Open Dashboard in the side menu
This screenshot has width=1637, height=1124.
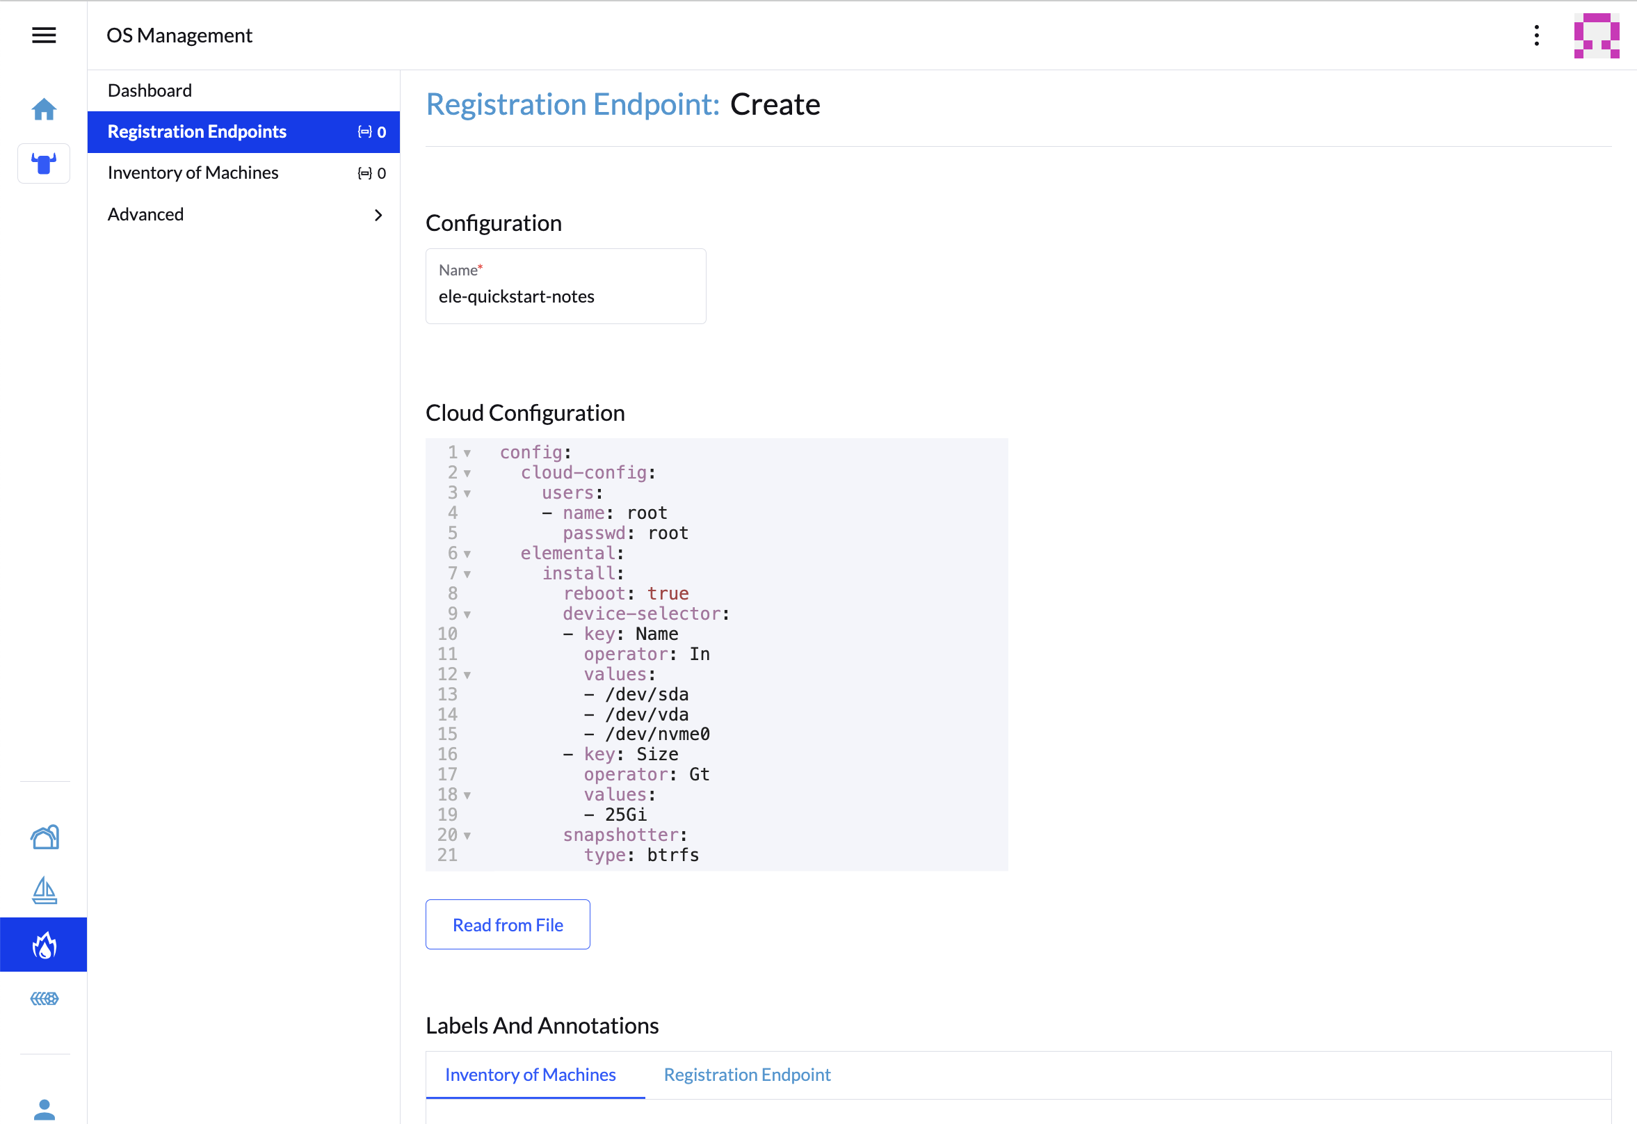(x=150, y=90)
